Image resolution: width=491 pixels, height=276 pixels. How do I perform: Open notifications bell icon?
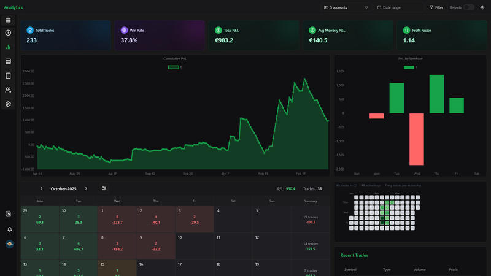[9, 229]
